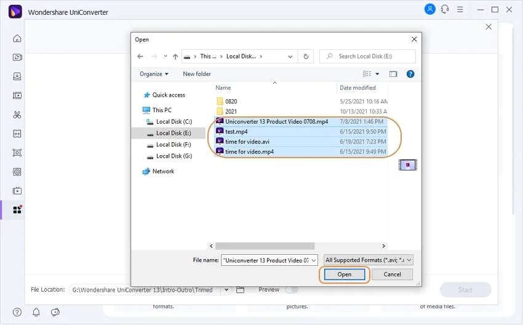Click the horizontal scrollbar thumb in file list

(x=265, y=246)
